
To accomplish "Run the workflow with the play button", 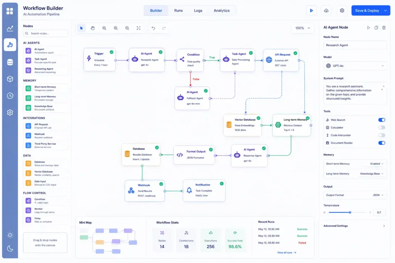I will (x=311, y=10).
